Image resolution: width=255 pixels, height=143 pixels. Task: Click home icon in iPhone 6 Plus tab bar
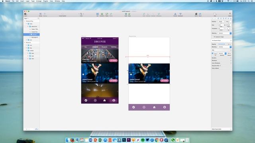(x=154, y=107)
